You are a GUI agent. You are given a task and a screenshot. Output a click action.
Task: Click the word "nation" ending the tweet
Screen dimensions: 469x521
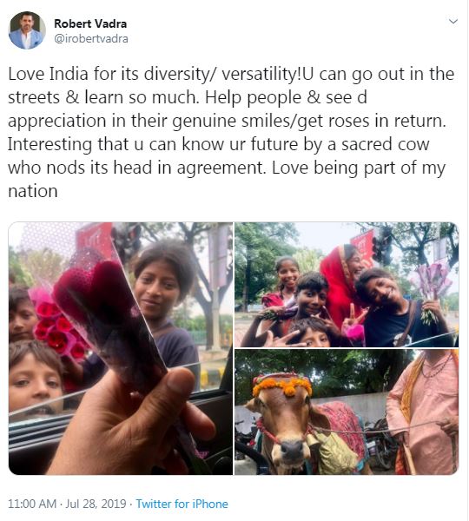click(33, 191)
